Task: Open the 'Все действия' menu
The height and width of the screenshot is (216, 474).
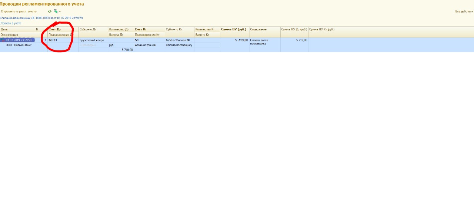Action: point(464,11)
